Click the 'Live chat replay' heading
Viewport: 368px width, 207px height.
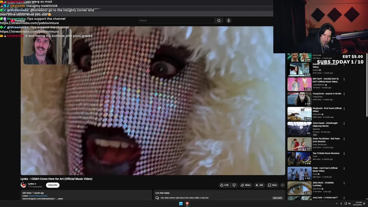coord(162,193)
